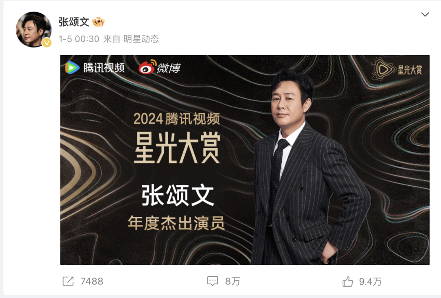Screen dimensions: 441x298
Task: Open the post timestamp 1-5 00:30
Action: coord(79,39)
